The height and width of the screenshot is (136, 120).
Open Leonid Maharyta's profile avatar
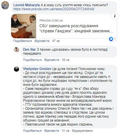(5, 5)
